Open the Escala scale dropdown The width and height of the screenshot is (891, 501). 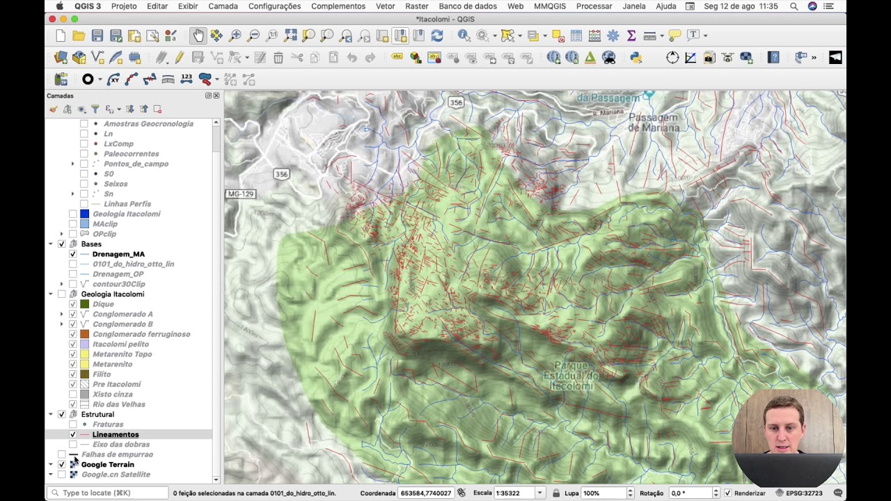tap(539, 493)
